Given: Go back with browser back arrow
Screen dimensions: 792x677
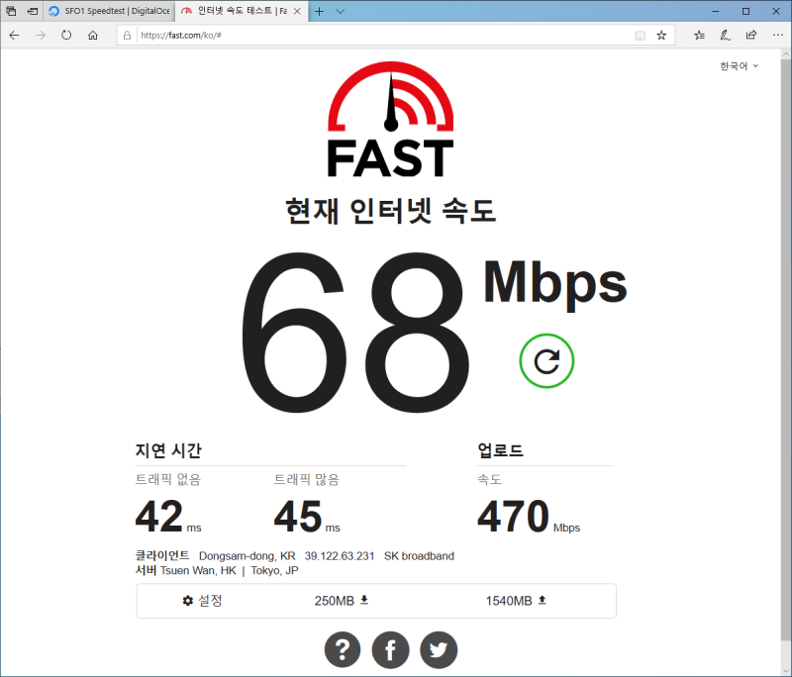Looking at the screenshot, I should 14,36.
